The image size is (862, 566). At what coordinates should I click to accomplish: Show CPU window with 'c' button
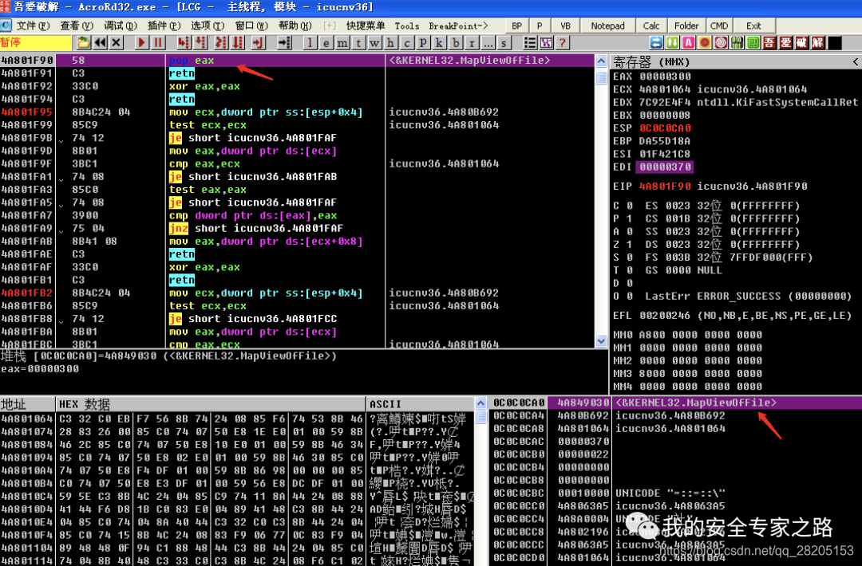407,42
